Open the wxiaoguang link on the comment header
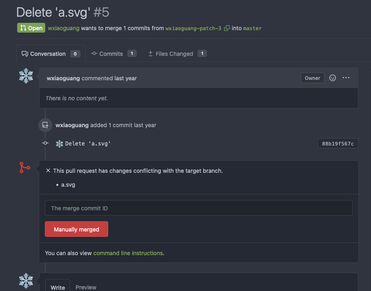The width and height of the screenshot is (371, 291). [63, 78]
